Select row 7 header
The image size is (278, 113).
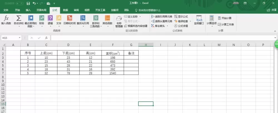[3, 73]
